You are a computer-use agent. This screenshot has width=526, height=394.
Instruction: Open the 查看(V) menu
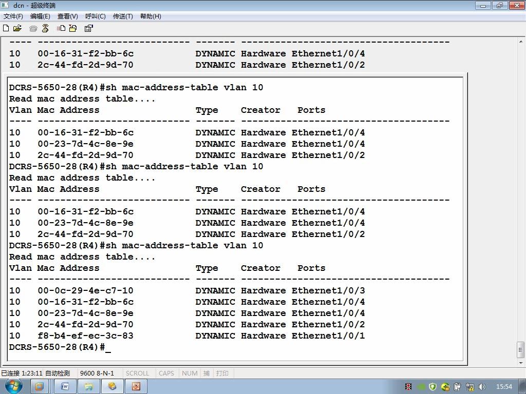pos(67,16)
